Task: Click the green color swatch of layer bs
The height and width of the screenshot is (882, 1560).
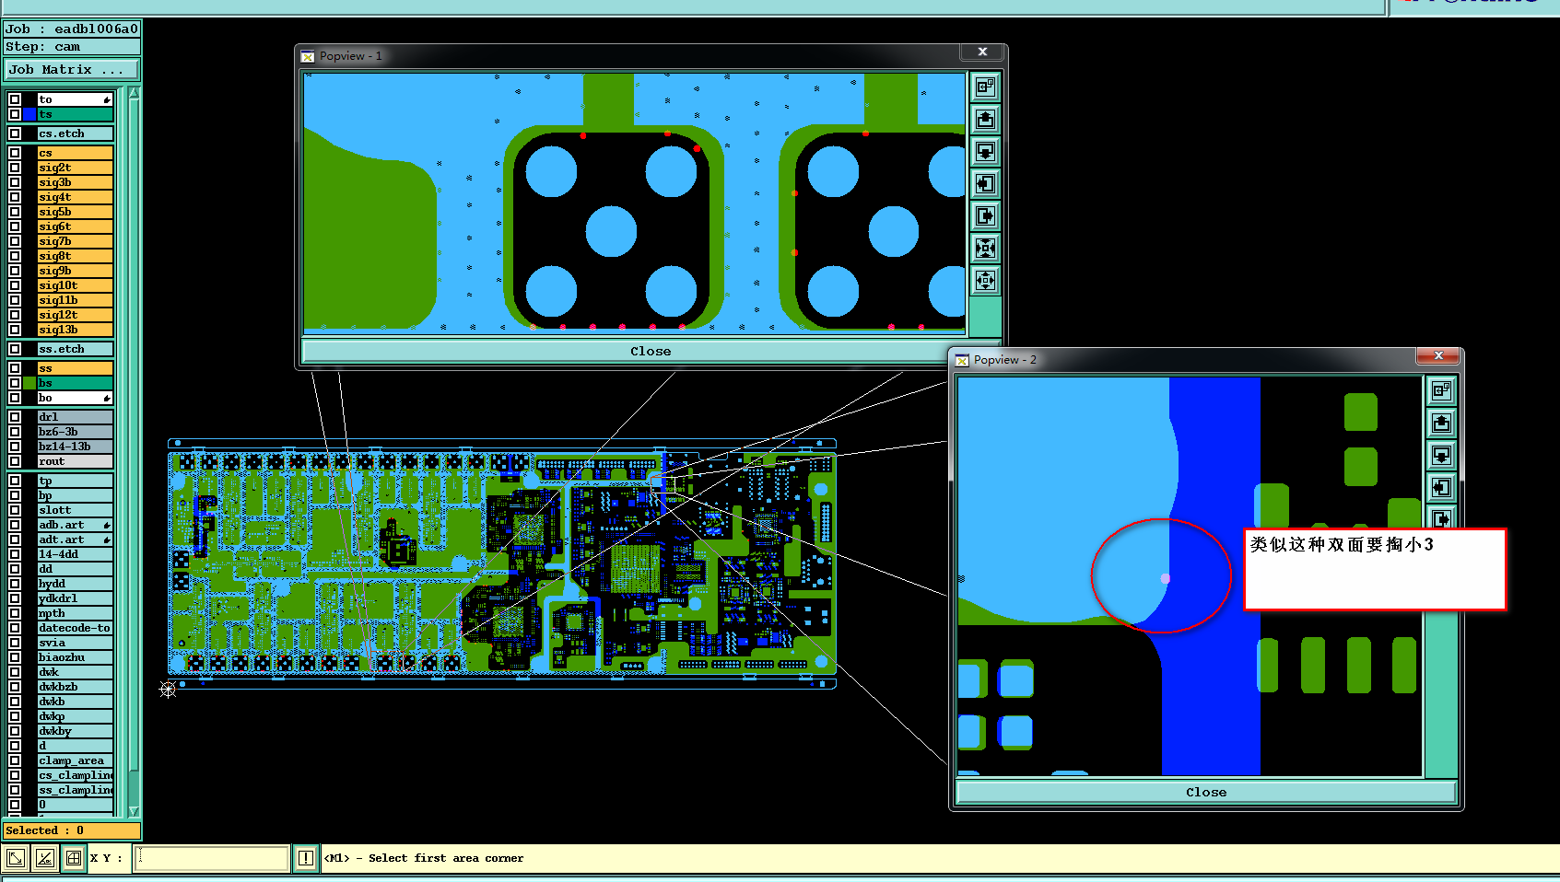Action: [x=29, y=383]
